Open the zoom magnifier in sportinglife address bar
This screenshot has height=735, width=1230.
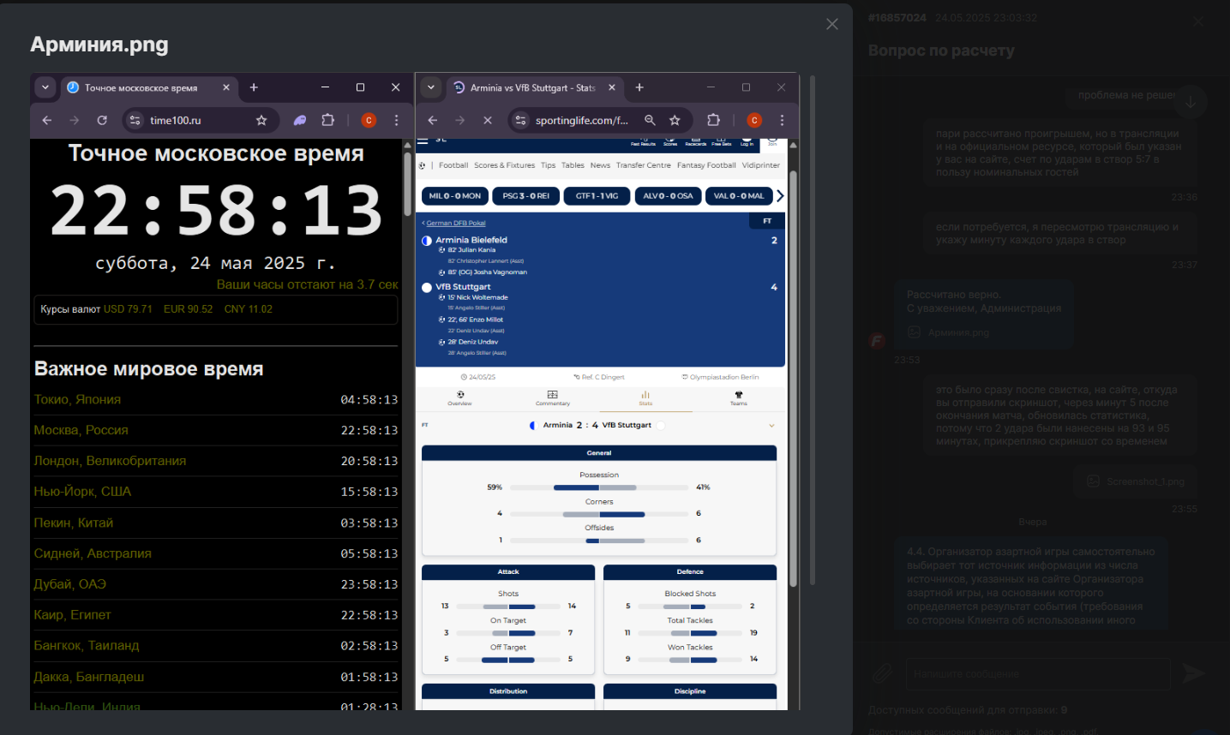click(x=650, y=121)
